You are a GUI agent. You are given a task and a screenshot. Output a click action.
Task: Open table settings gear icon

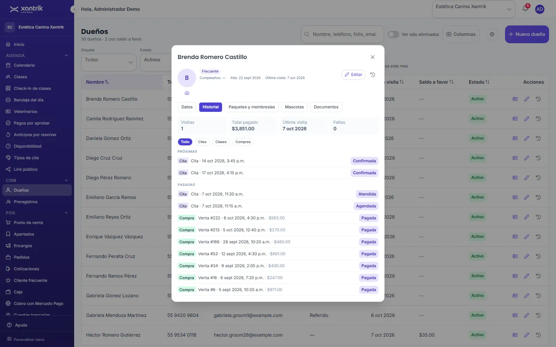(492, 34)
